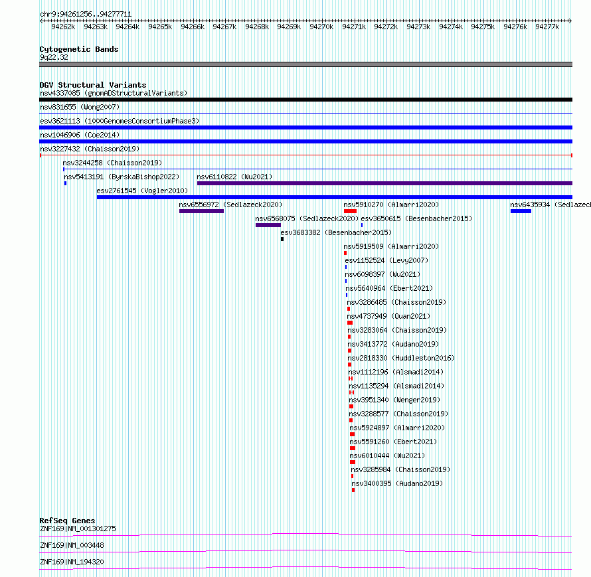Open the nsv3400395 (Audano2019) label
The image size is (591, 577).
397,483
